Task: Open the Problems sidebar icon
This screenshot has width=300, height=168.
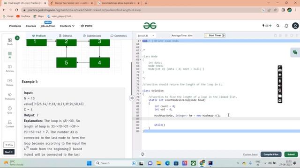Action: click(9, 96)
